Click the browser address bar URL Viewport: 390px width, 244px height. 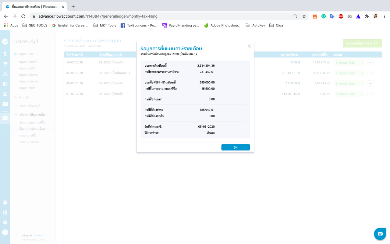pos(98,16)
